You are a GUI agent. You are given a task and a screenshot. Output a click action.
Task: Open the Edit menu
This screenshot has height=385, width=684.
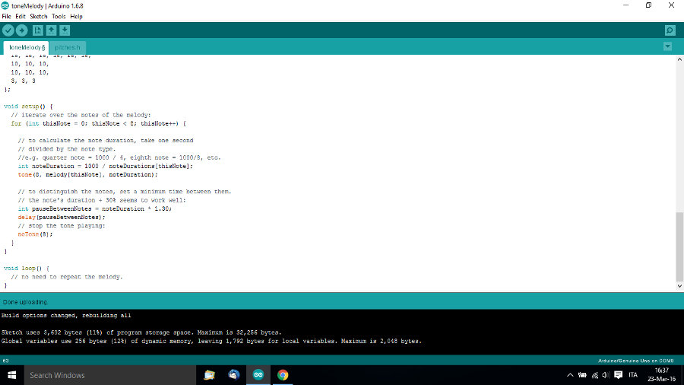(21, 16)
